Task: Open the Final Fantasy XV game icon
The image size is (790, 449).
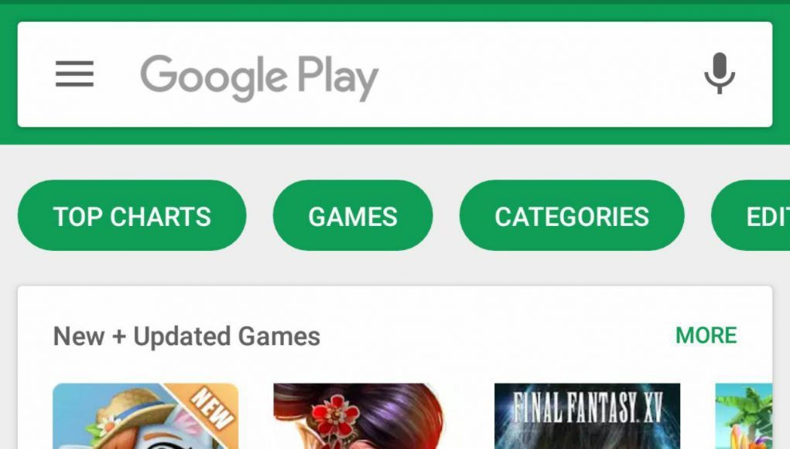Action: point(587,416)
